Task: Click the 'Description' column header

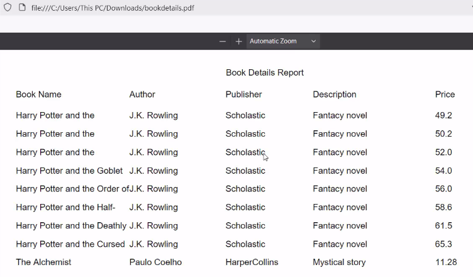Action: tap(335, 94)
